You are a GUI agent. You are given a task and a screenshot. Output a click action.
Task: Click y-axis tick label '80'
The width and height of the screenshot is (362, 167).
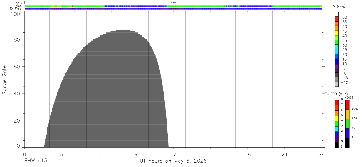(x=17, y=39)
